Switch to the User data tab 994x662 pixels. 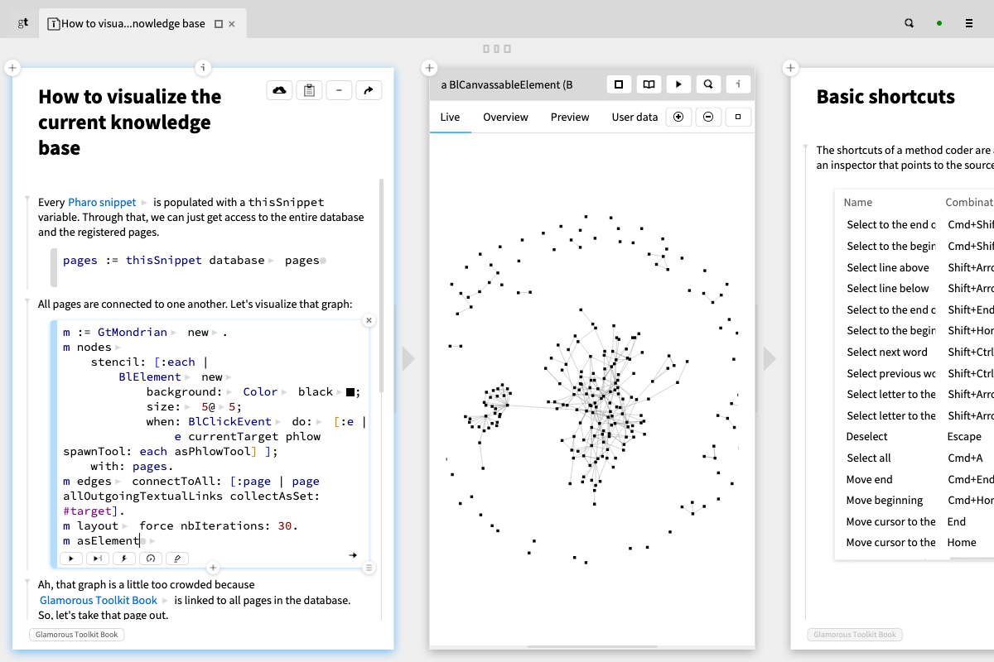[x=635, y=117]
